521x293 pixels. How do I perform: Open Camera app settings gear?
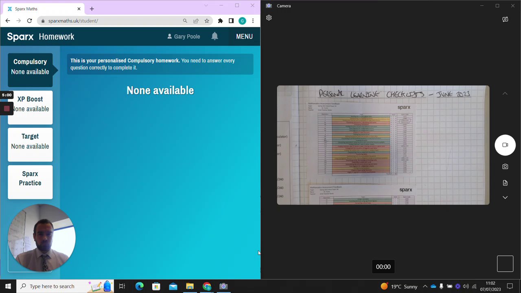tap(269, 18)
